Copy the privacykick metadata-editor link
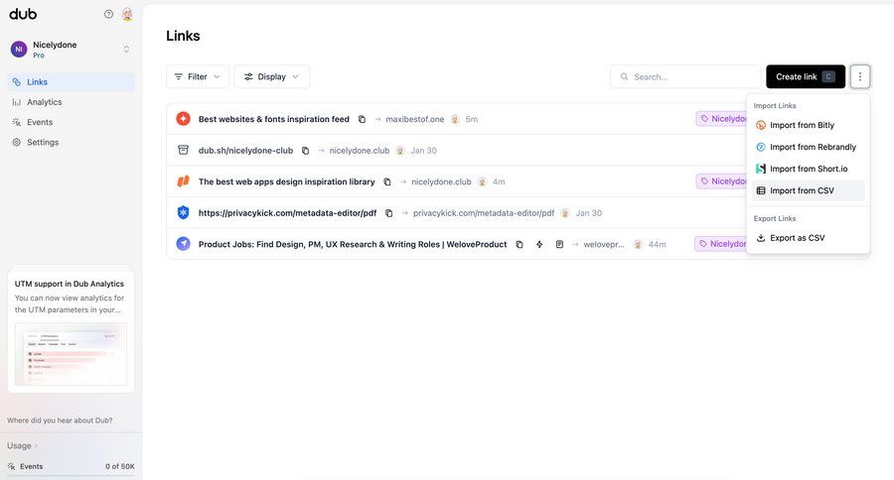The image size is (894, 480). coord(388,213)
